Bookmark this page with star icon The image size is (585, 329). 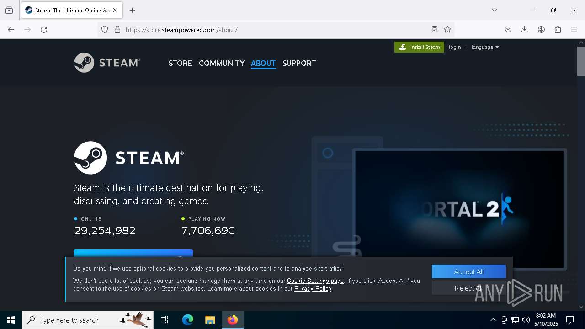click(447, 30)
